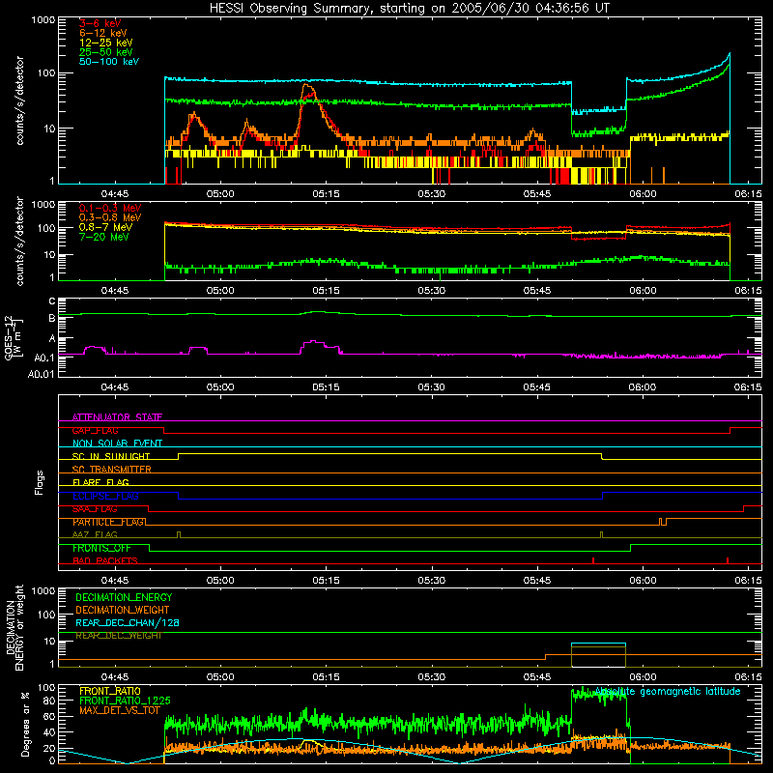Click the green front ratio plateau after 05:50
This screenshot has width=773, height=773.
coord(598,694)
